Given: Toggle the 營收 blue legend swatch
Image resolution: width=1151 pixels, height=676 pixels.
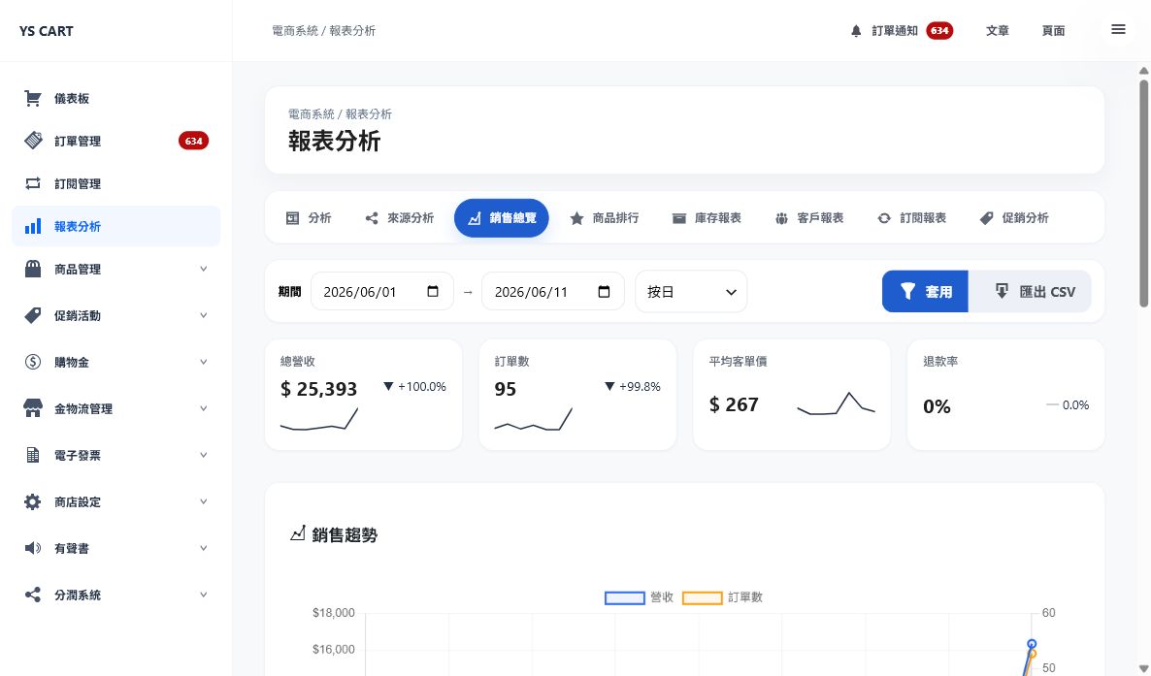Looking at the screenshot, I should click(625, 598).
